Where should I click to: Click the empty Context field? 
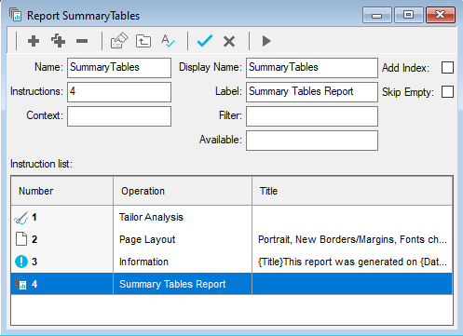click(119, 116)
